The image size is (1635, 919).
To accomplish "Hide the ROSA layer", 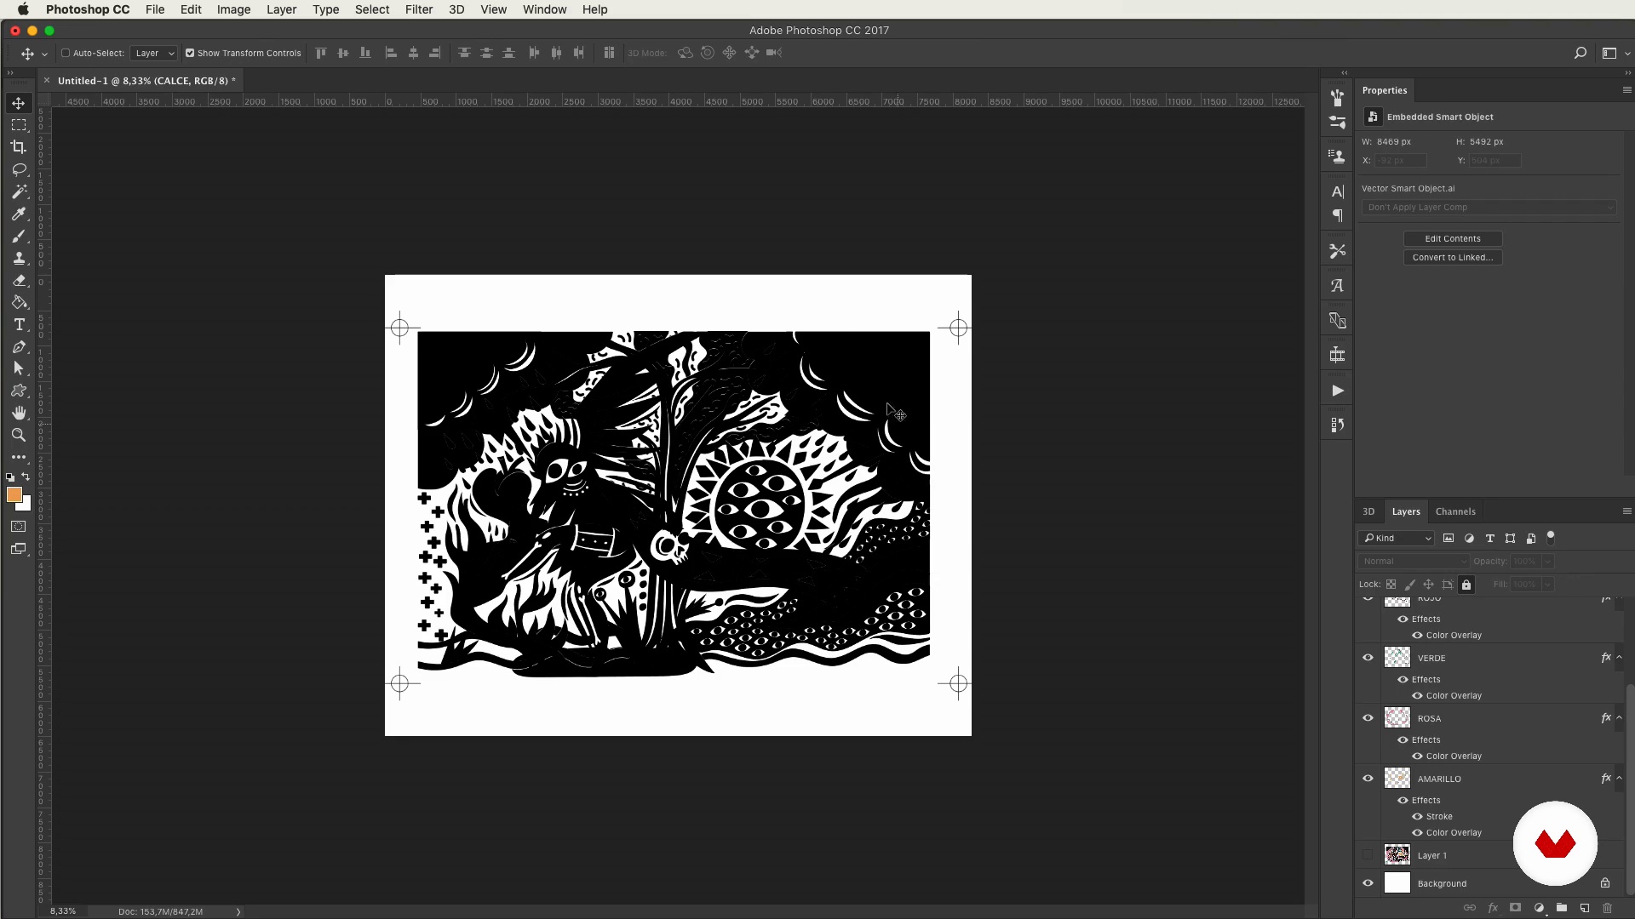I will coord(1368,718).
